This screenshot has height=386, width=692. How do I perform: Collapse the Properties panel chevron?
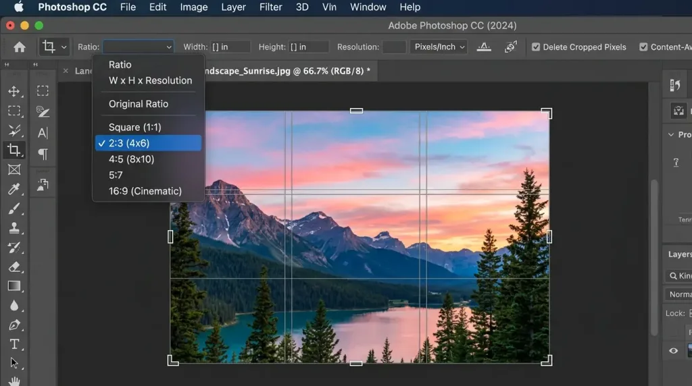coord(671,134)
